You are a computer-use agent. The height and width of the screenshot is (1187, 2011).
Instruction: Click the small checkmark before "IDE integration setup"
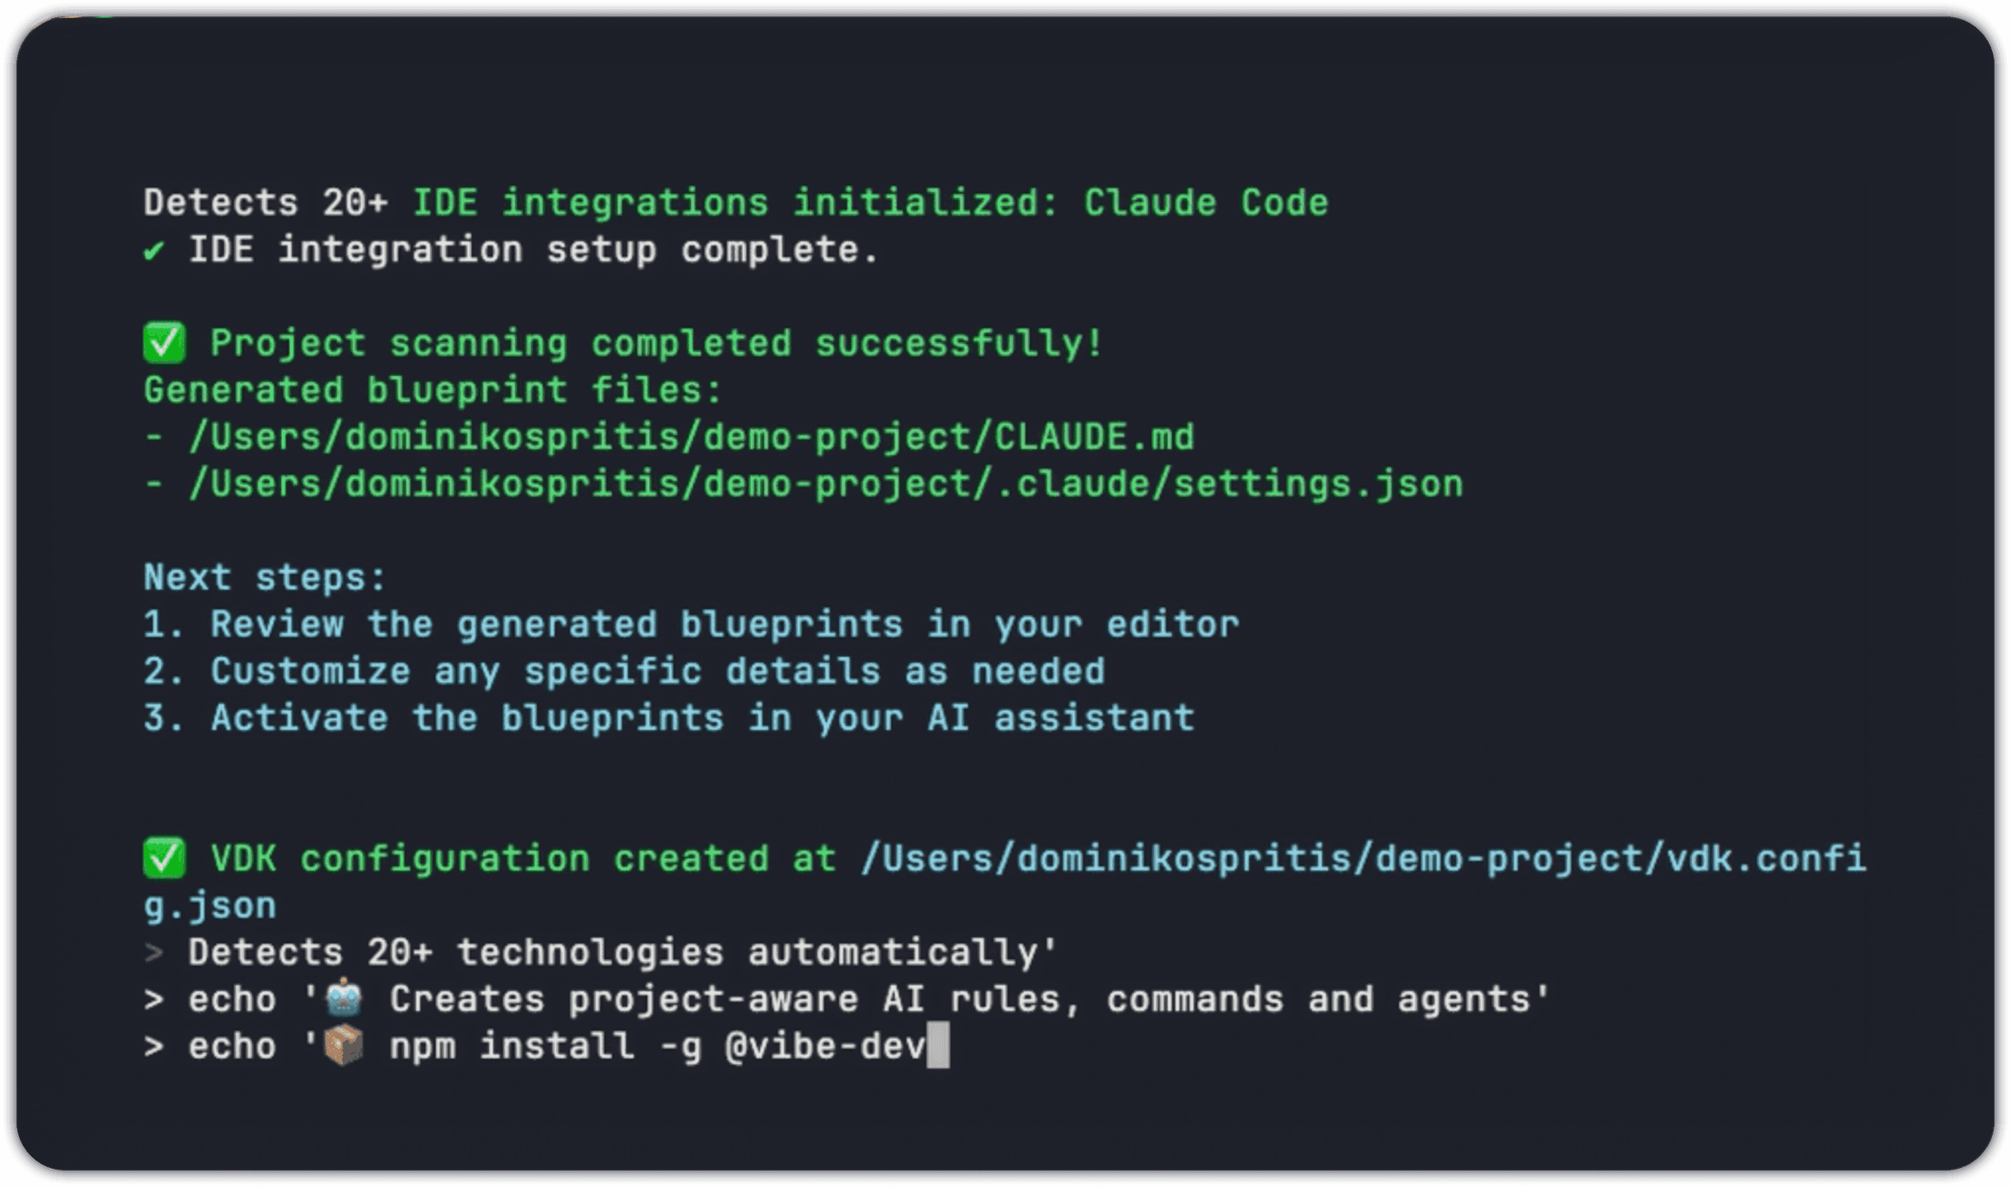153,251
